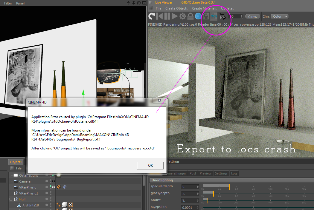314x210 pixels.
Task: Select the Camera object row
Action: pyautogui.click(x=25, y=181)
